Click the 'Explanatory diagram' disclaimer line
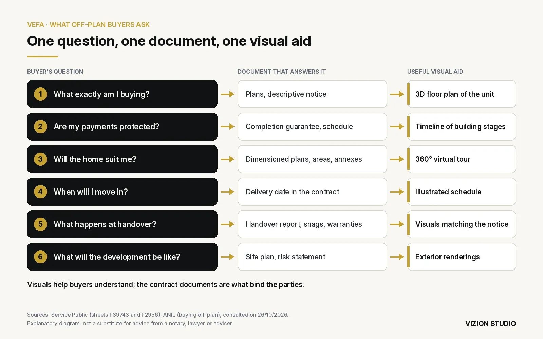This screenshot has height=339, width=543. [130, 323]
